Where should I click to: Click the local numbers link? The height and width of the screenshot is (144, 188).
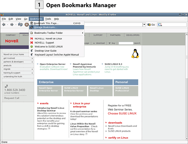pos(13,93)
